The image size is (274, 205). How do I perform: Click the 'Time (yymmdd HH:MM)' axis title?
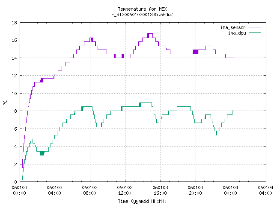coord(142,201)
